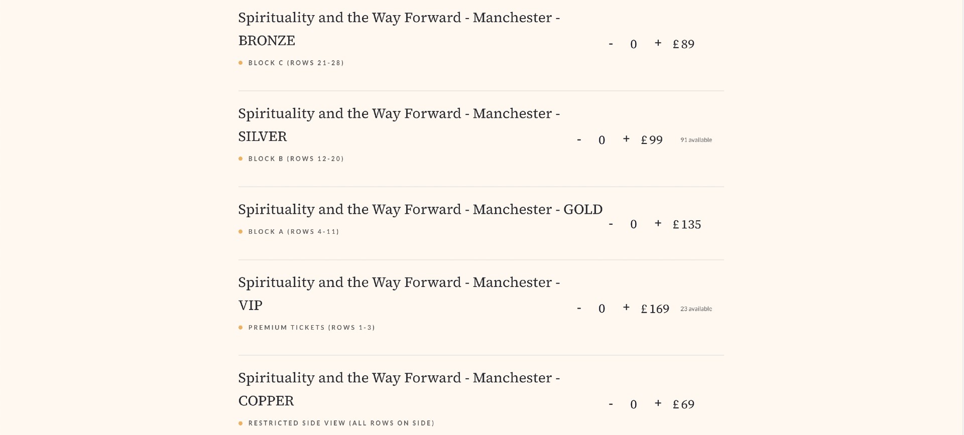Increase BRONZE ticket quantity with plus

pos(658,43)
